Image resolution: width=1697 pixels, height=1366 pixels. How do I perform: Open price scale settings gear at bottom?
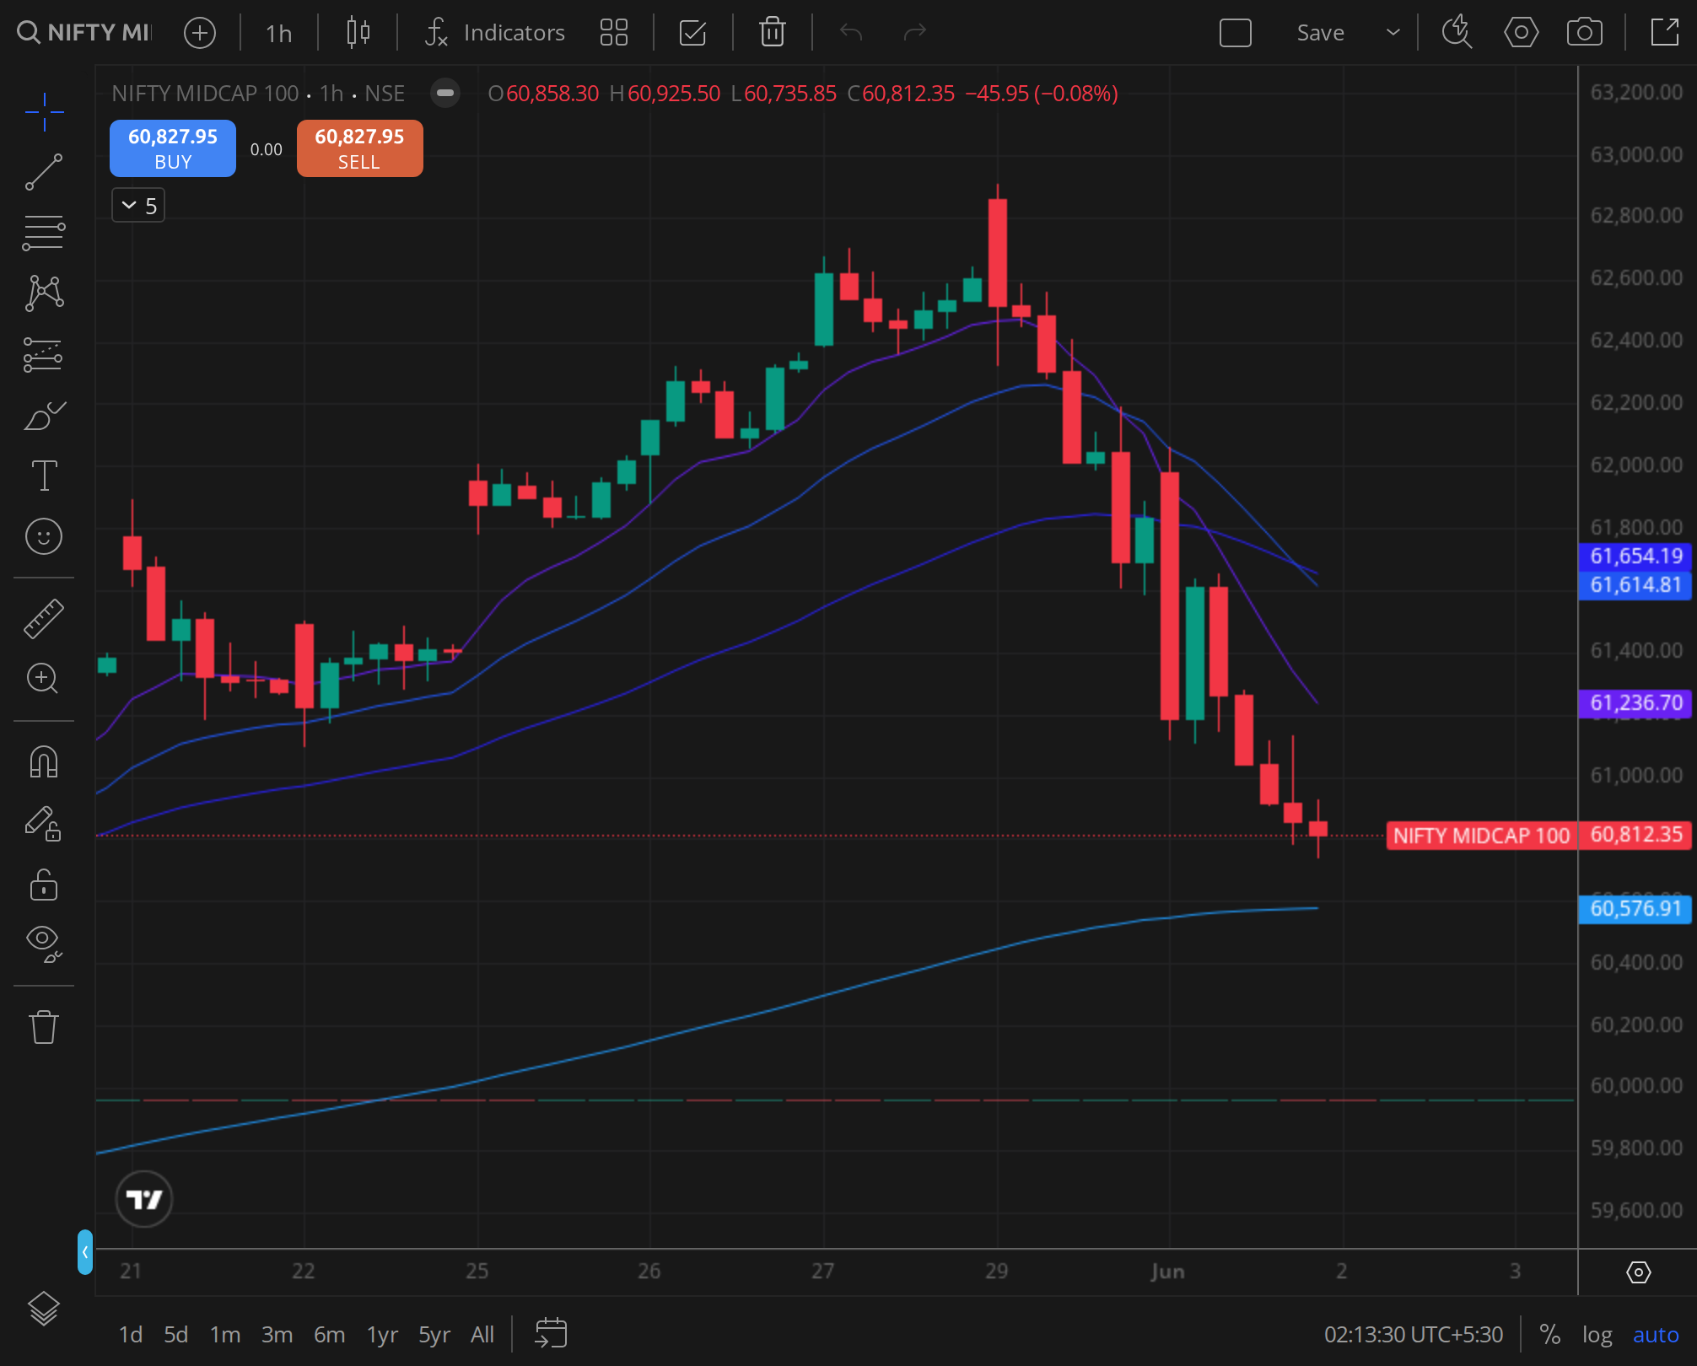point(1638,1272)
